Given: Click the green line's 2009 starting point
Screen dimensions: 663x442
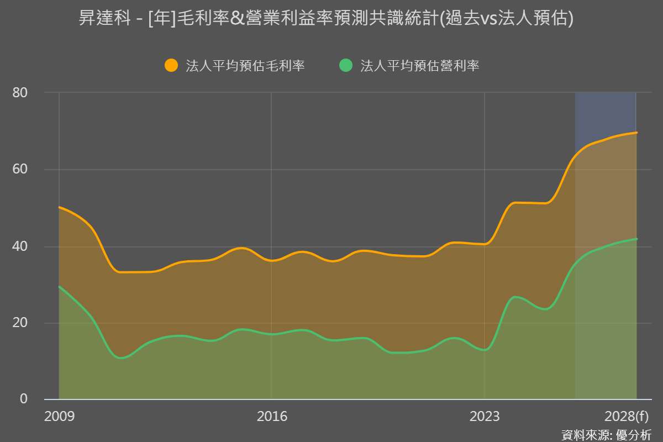Looking at the screenshot, I should point(60,287).
